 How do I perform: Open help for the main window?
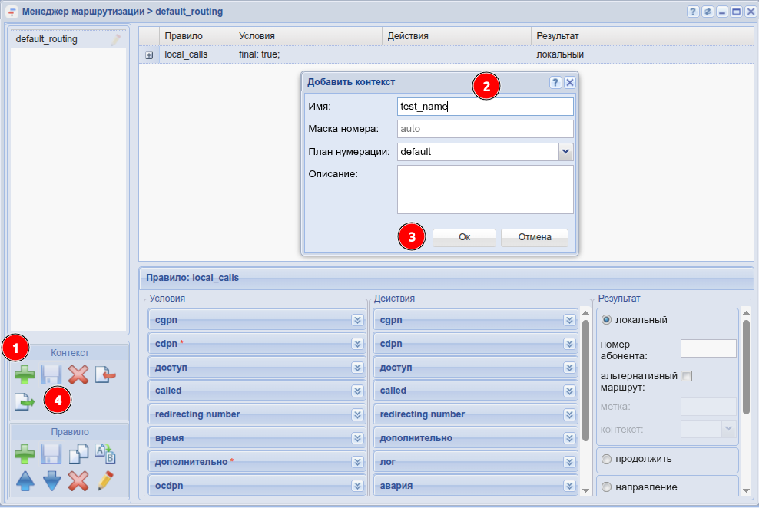coord(693,12)
